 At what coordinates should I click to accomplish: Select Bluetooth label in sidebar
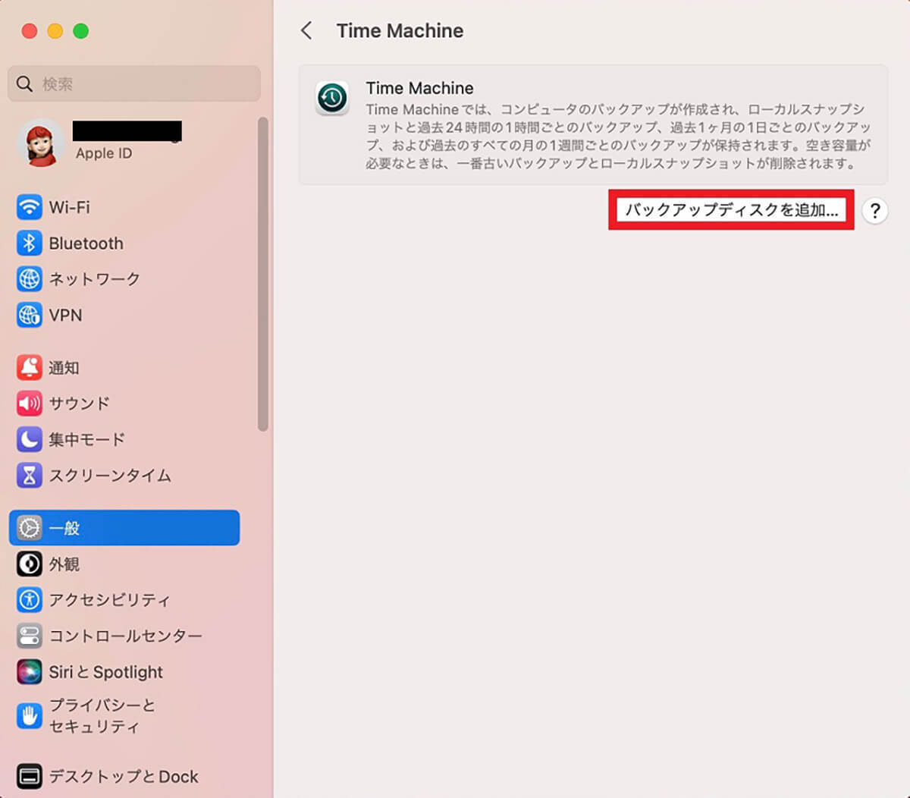(x=86, y=243)
